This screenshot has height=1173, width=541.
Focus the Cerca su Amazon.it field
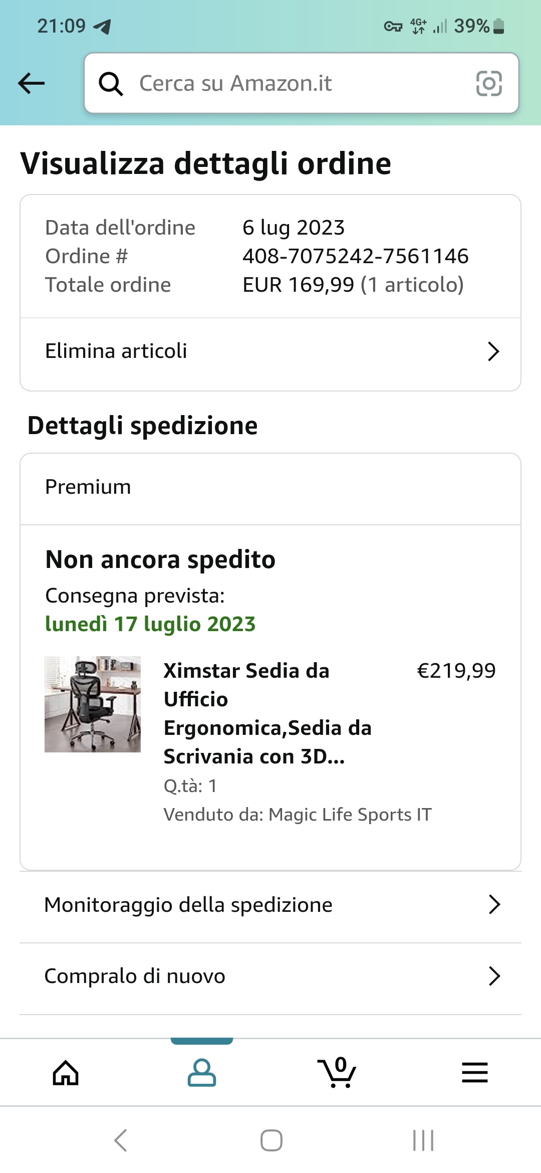301,83
